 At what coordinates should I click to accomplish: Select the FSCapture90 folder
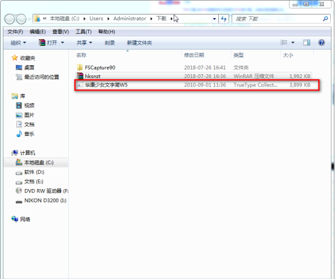[x=194, y=68]
